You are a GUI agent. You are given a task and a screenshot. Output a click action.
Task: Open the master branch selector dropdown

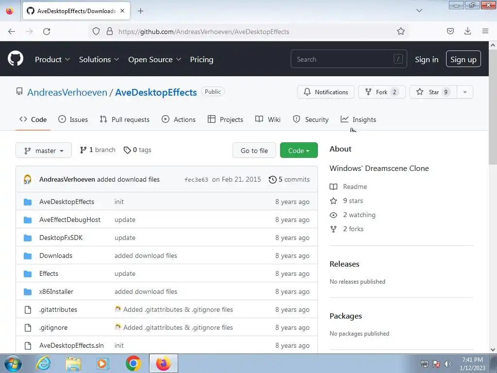point(44,151)
